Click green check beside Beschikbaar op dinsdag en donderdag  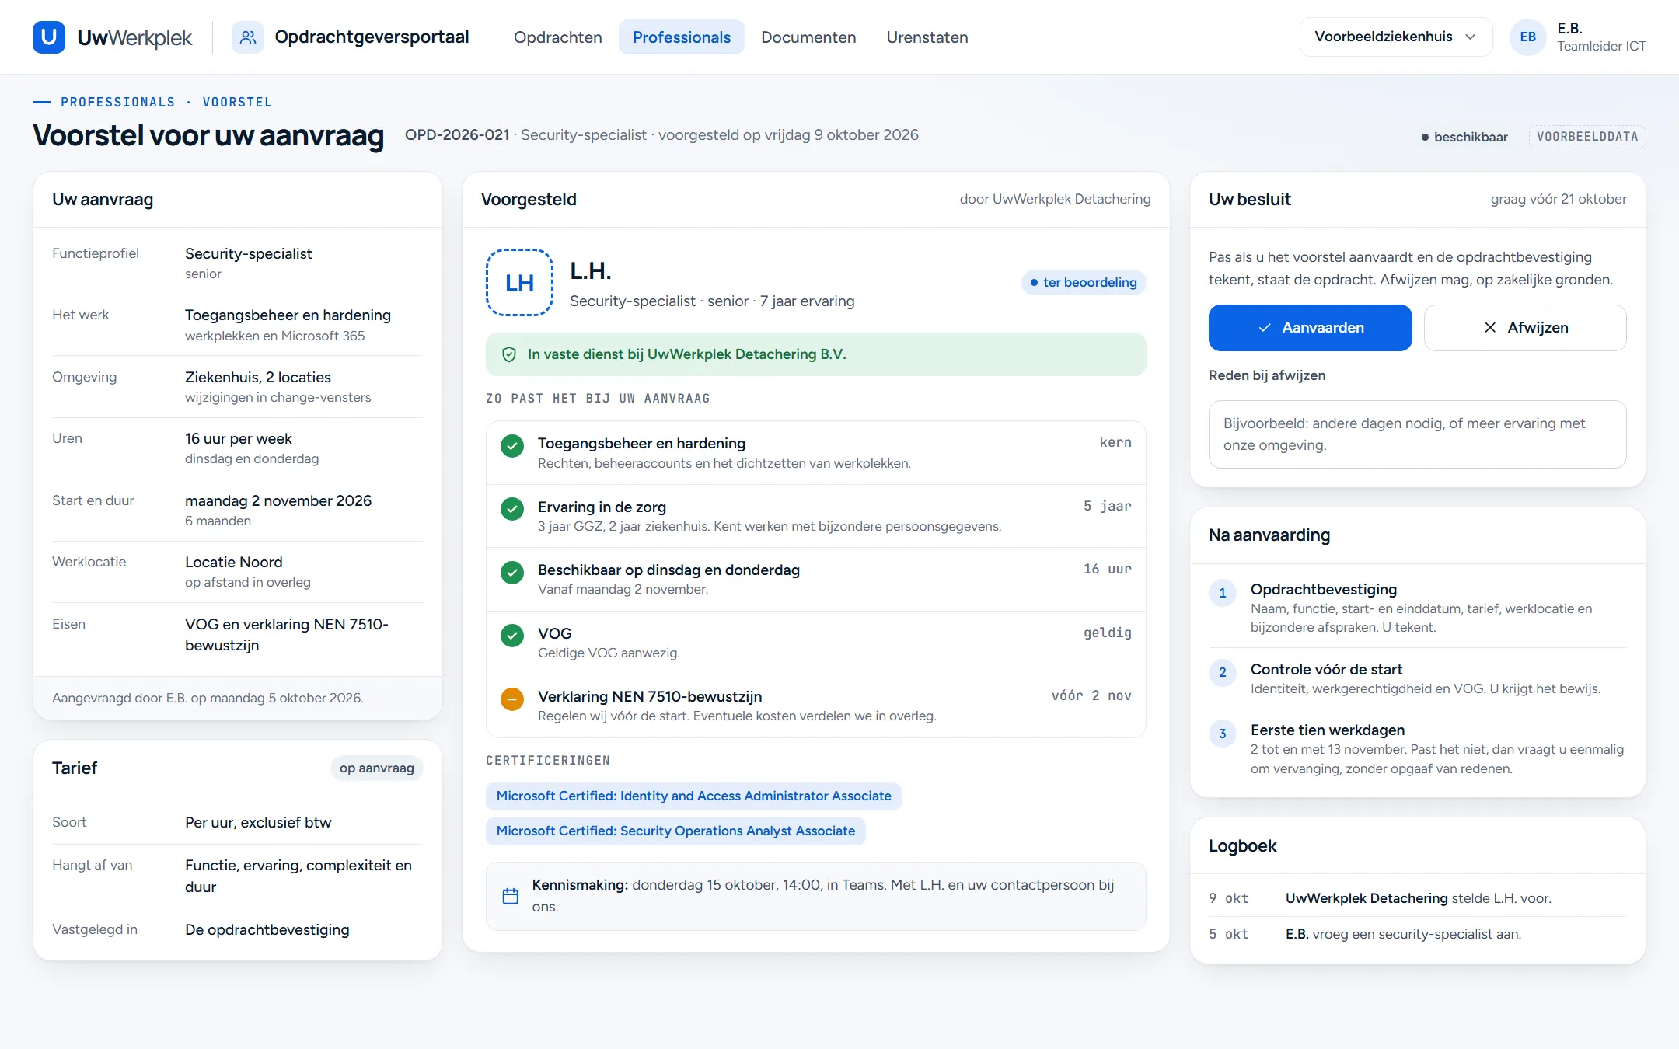pyautogui.click(x=512, y=573)
